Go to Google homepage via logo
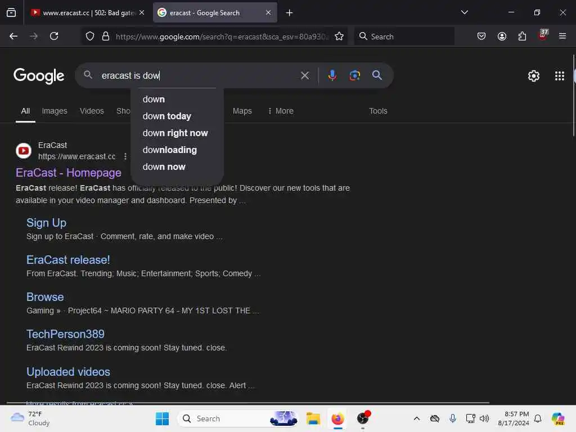This screenshot has height=432, width=576. [x=39, y=76]
